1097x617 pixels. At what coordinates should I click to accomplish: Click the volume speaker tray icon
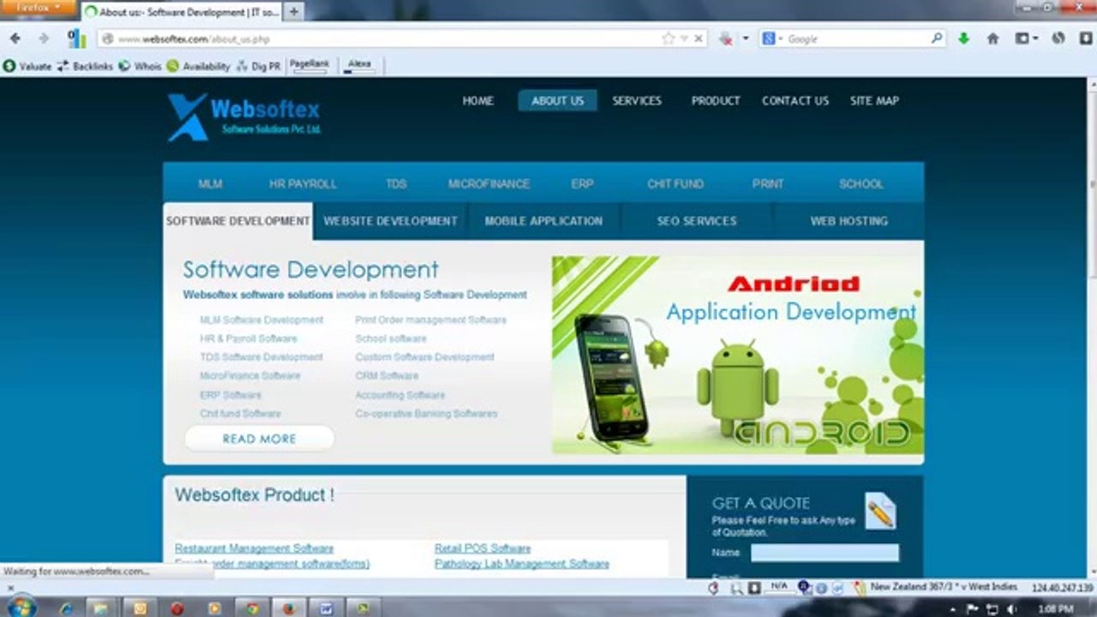[x=1011, y=608]
